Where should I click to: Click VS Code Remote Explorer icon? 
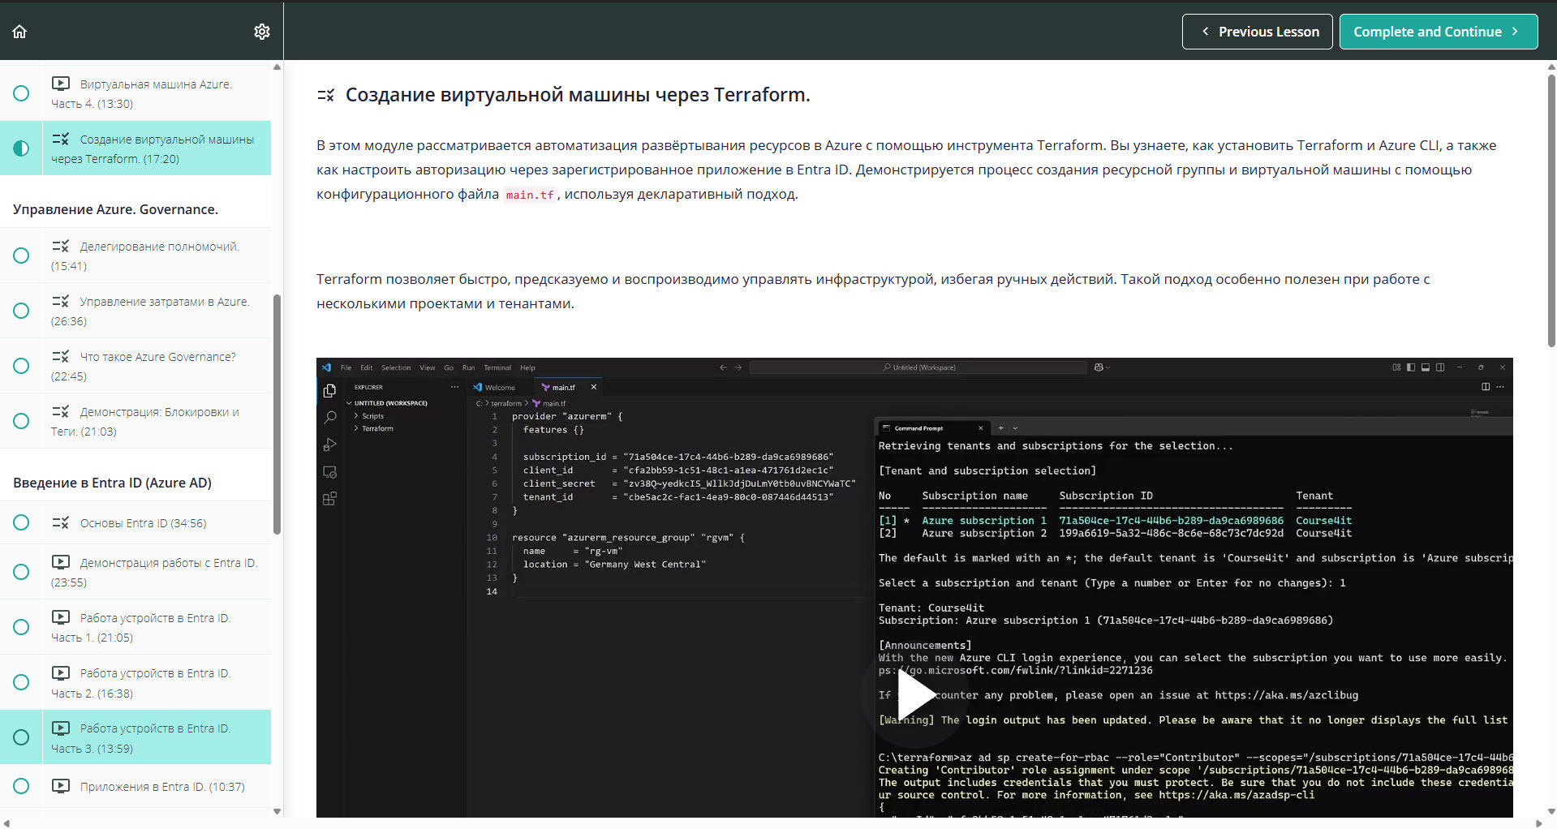(x=329, y=472)
